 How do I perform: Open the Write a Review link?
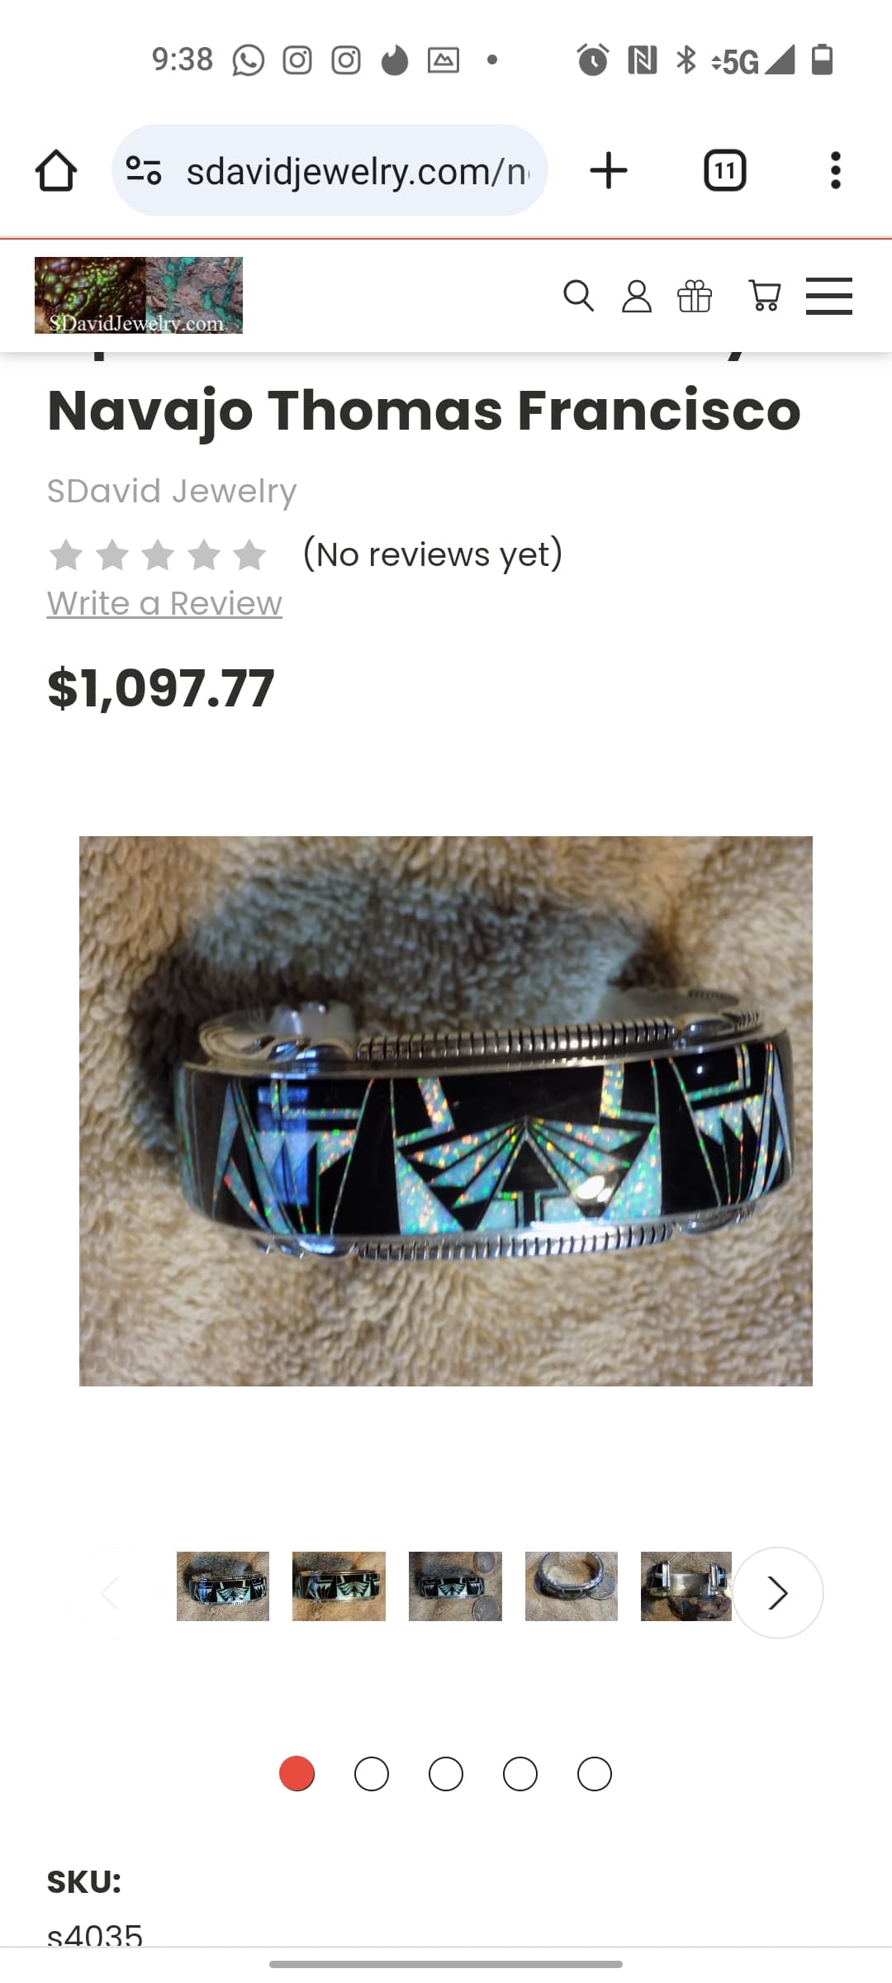pyautogui.click(x=164, y=604)
